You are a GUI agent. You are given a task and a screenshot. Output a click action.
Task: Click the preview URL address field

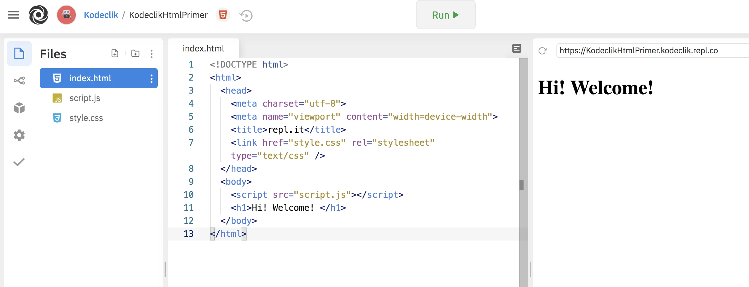[653, 51]
